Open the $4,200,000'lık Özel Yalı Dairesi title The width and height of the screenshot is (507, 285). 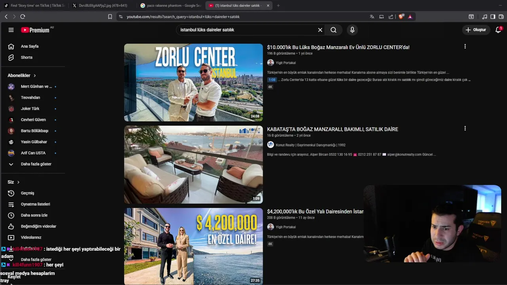[x=315, y=211]
